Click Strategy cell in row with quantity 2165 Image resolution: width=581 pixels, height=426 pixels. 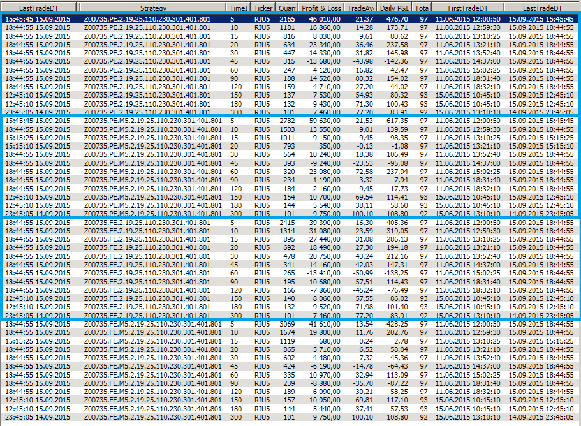[147, 19]
